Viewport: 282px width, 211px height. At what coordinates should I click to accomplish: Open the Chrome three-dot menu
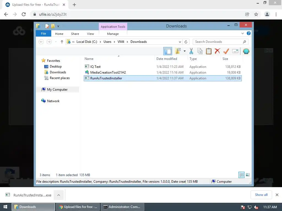click(x=276, y=14)
